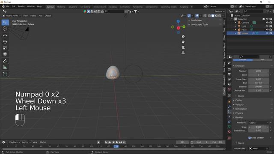Switch to the Sculpting workspace tab
The height and width of the screenshot is (154, 274).
(x=73, y=7)
